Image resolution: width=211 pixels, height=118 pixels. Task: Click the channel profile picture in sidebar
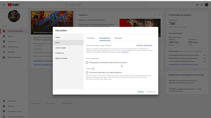tap(14, 16)
